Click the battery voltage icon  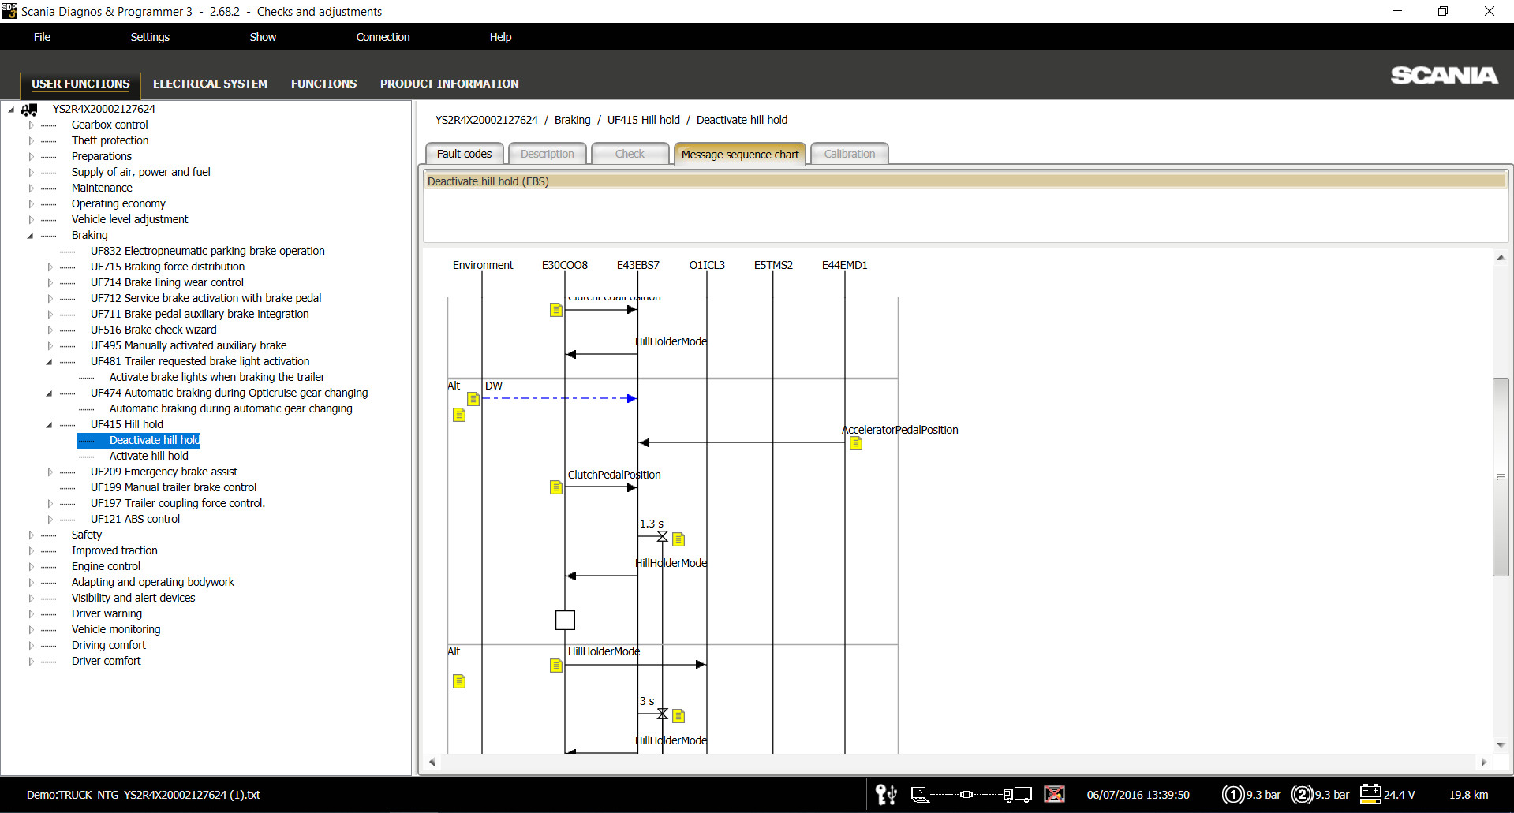pyautogui.click(x=1370, y=793)
